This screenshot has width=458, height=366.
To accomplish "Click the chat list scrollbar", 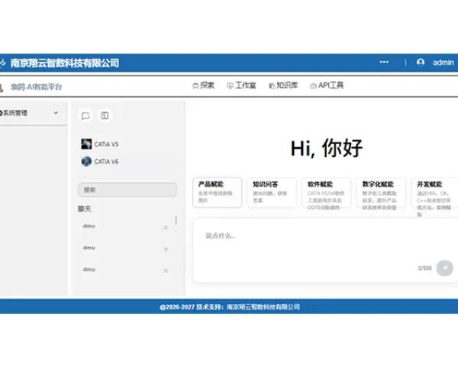I will [x=176, y=220].
